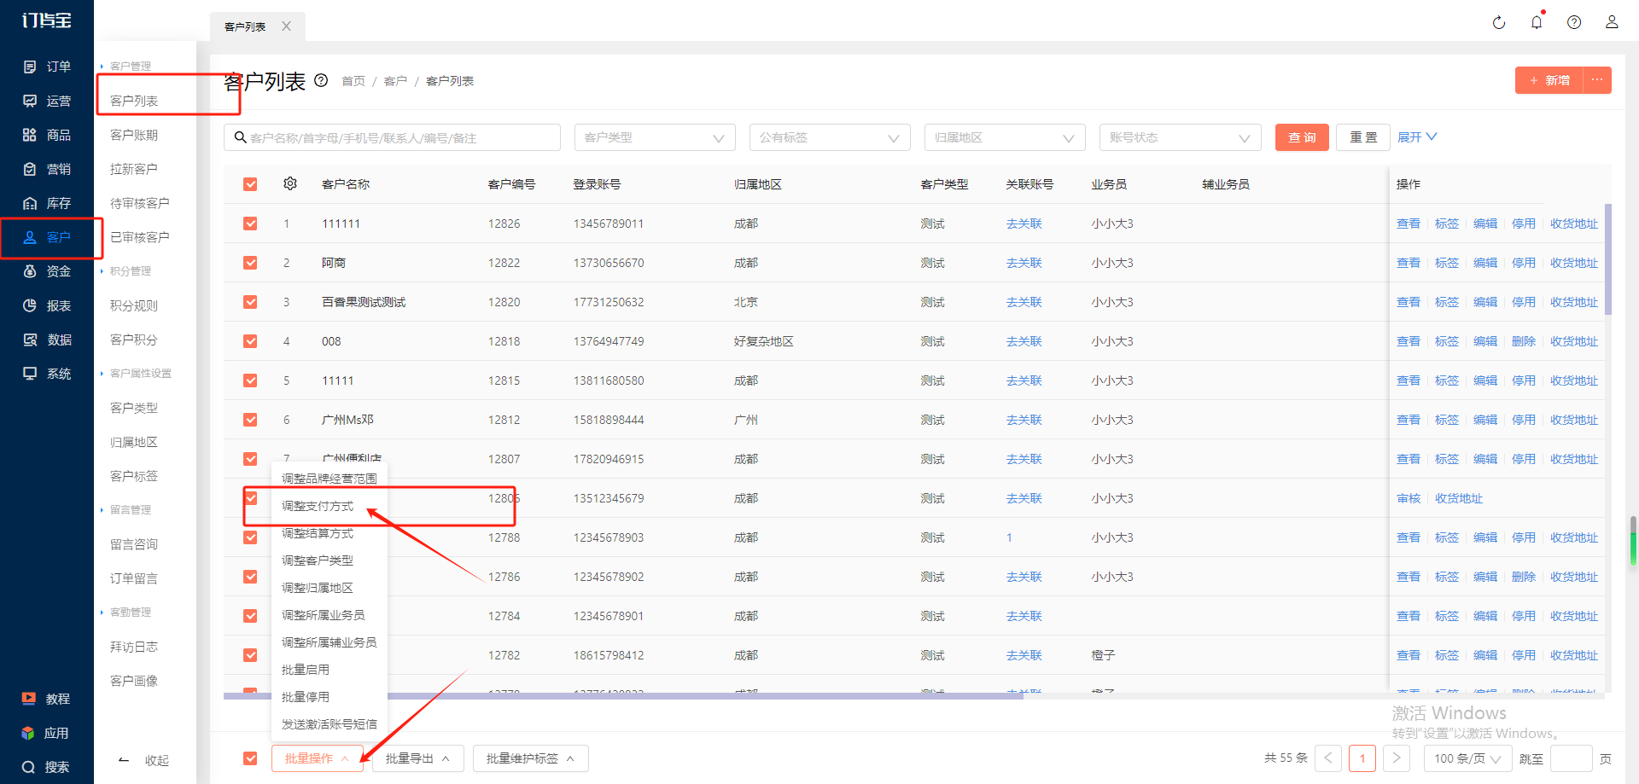Screen dimensions: 1639x784
Task: Click the vertical scrollbar of the table
Action: 1608,259
